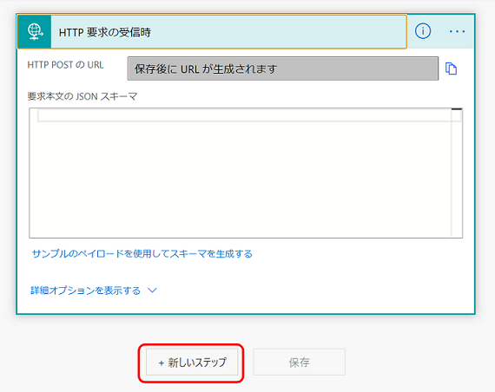The image size is (495, 392).
Task: Collapse the card via HTTP 要求の受信時 title
Action: 105,32
